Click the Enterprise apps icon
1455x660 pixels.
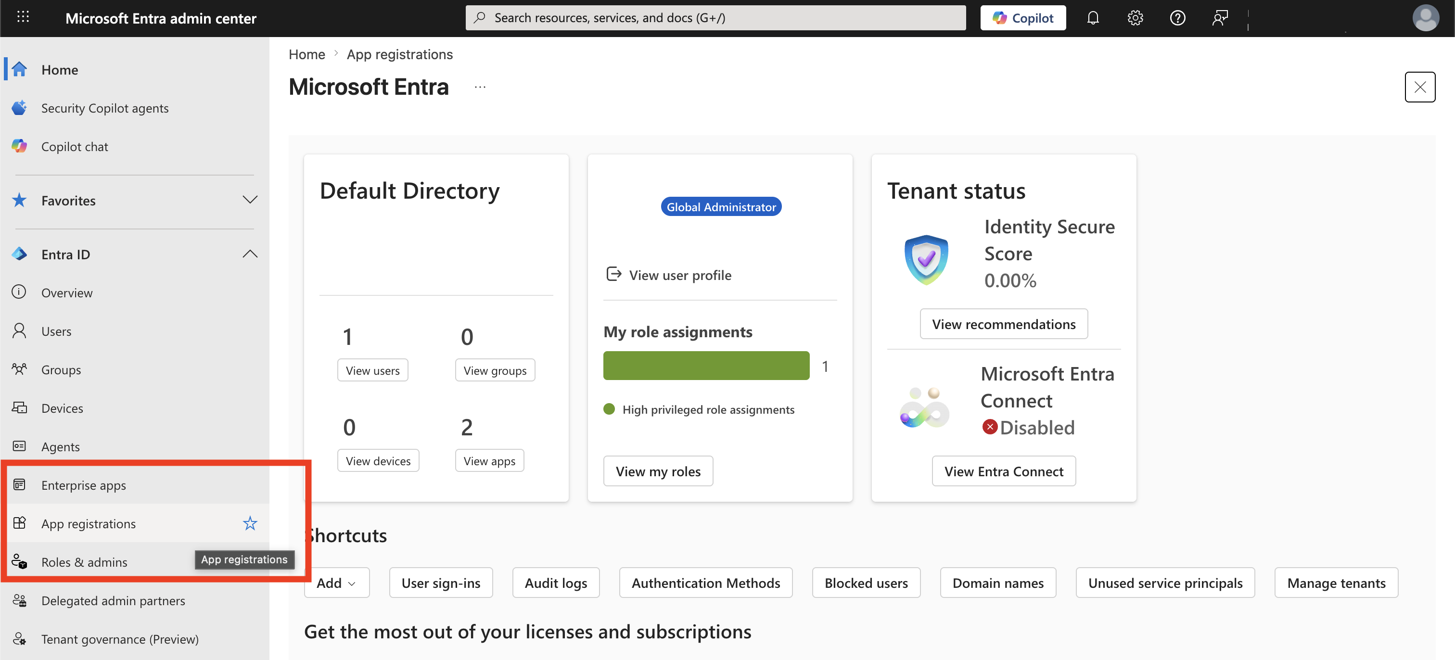click(x=19, y=485)
